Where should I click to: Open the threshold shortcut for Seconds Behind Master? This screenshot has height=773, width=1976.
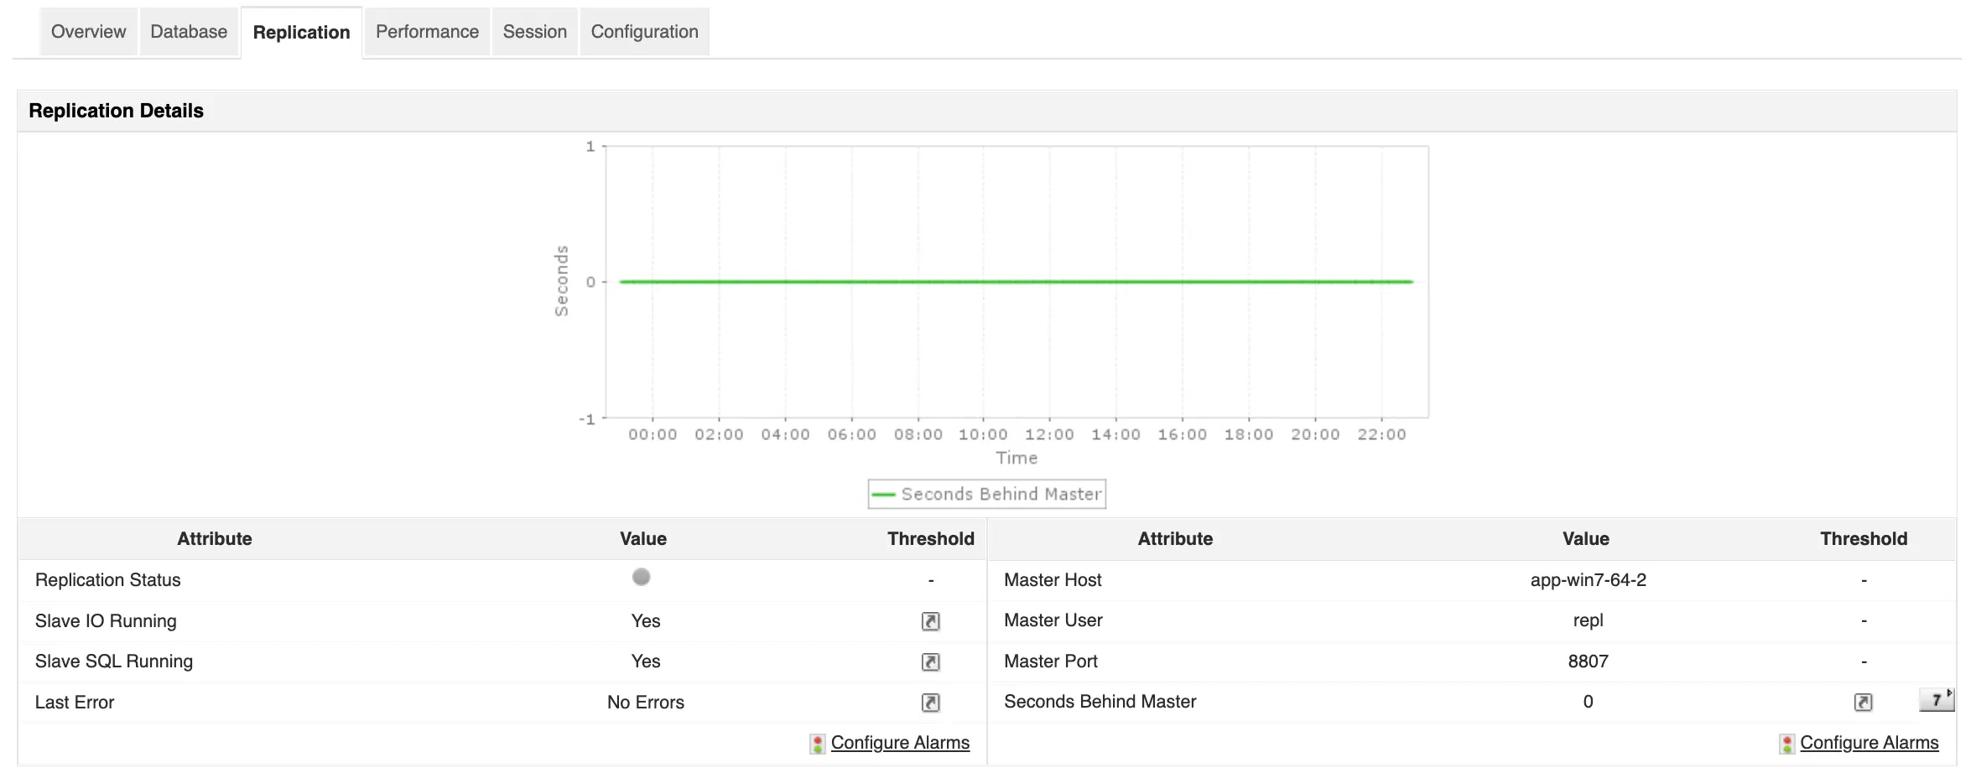pos(1863,703)
